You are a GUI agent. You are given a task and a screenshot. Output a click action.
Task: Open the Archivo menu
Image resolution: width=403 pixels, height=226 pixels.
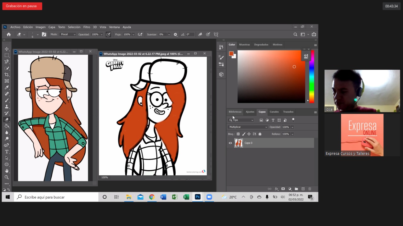(x=15, y=27)
